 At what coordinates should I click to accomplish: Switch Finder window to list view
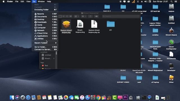coord(64,16)
